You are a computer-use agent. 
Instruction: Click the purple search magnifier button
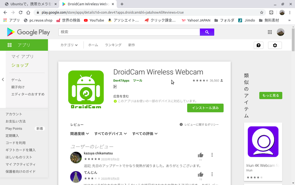point(207,32)
